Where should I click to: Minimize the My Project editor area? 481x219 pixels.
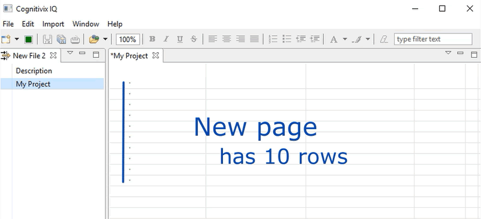point(460,53)
